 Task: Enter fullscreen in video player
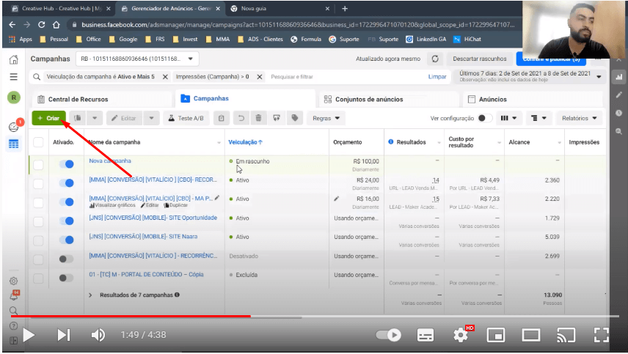601,335
